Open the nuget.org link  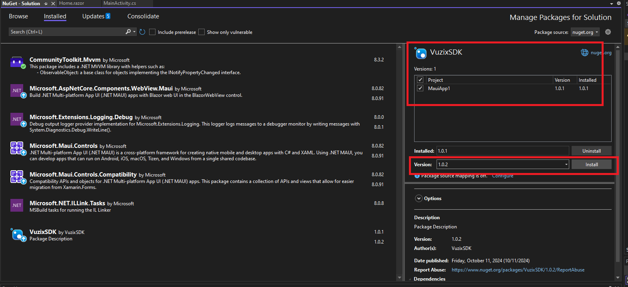[x=601, y=53]
